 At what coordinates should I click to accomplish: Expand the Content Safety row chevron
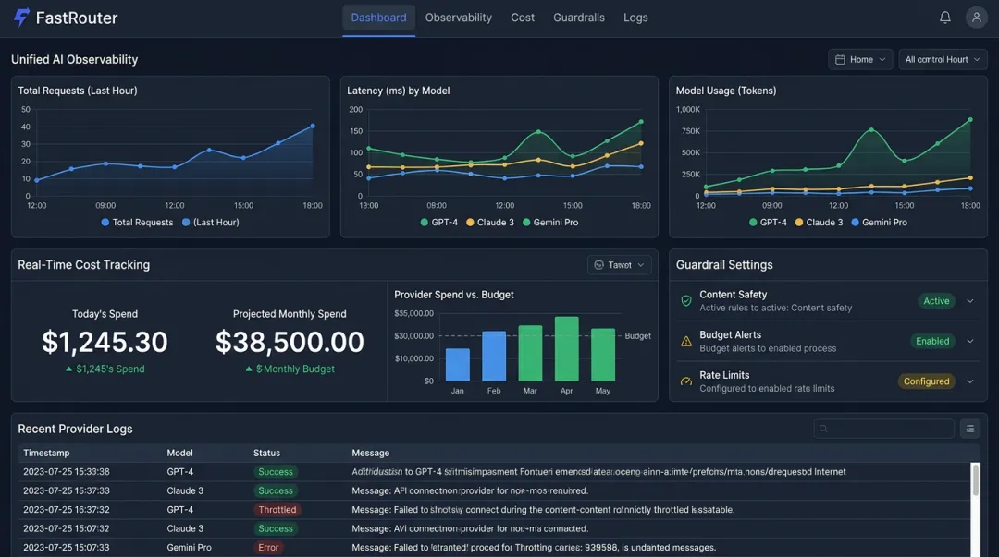969,301
